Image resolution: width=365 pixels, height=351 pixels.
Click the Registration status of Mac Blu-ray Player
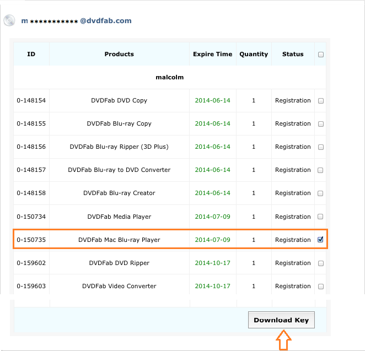click(293, 240)
